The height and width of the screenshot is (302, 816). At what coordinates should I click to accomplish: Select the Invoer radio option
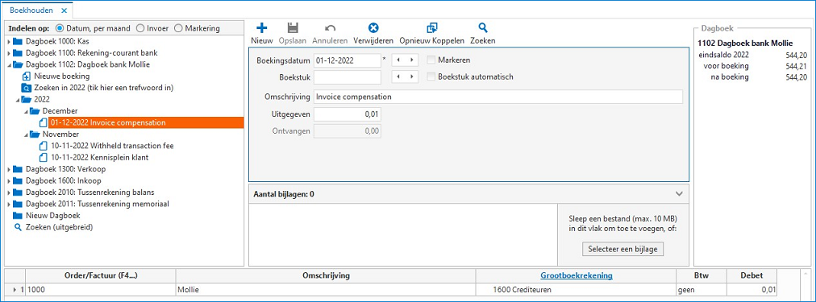[x=140, y=28]
